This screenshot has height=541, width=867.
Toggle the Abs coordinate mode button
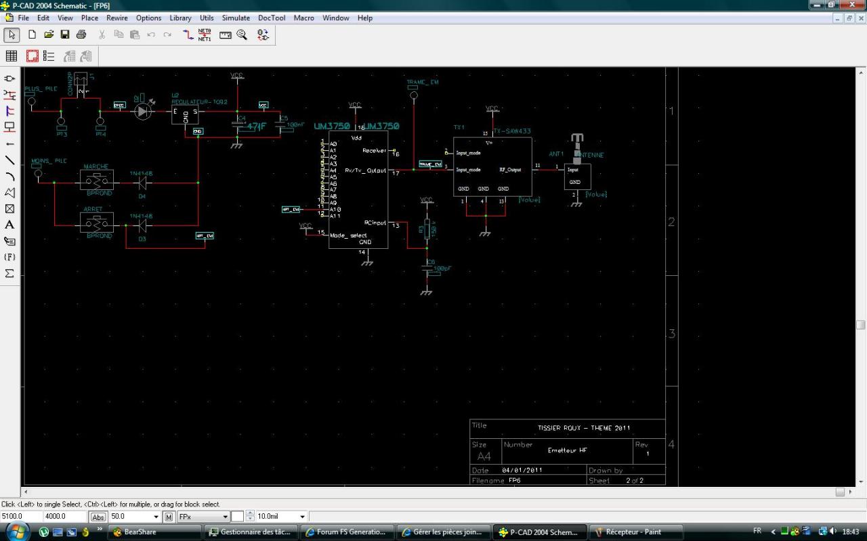[x=98, y=517]
